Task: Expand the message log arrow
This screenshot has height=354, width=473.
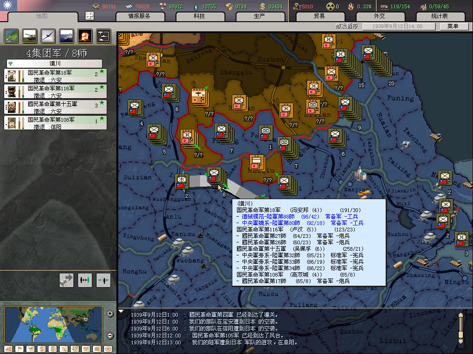Action: [121, 312]
